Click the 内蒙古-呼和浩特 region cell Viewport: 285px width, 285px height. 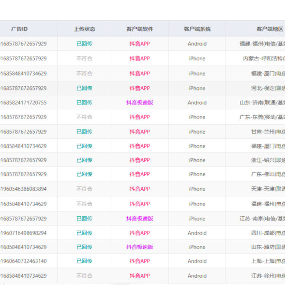tap(264, 59)
